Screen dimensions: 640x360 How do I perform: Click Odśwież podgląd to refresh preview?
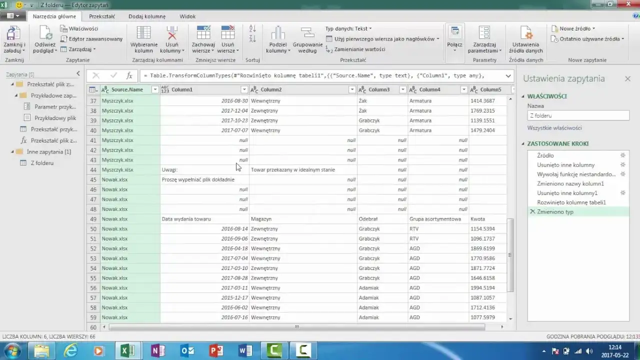coord(45,40)
